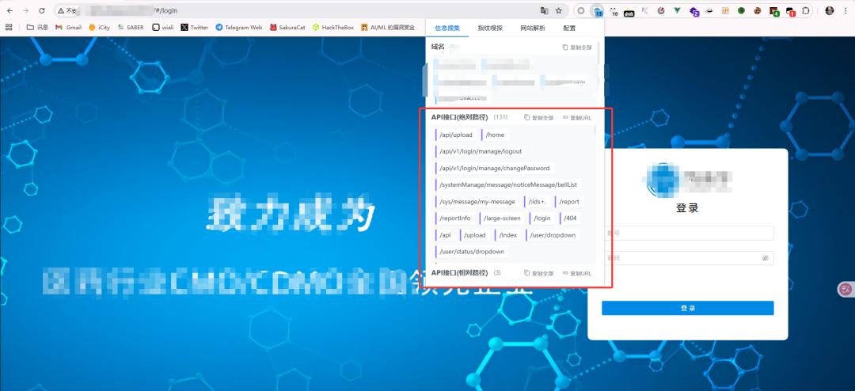Click the extension icon with black badge
Image resolution: width=855 pixels, height=391 pixels.
pos(629,11)
